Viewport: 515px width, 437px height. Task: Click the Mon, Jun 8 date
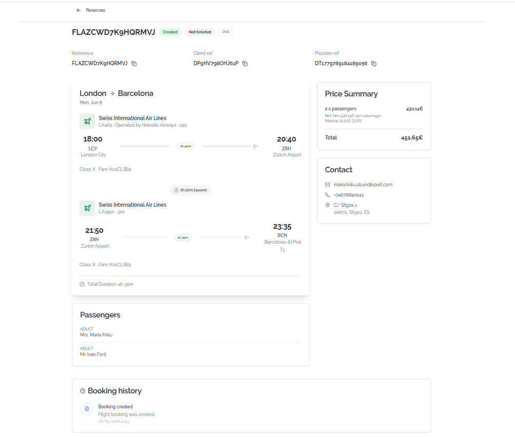91,103
